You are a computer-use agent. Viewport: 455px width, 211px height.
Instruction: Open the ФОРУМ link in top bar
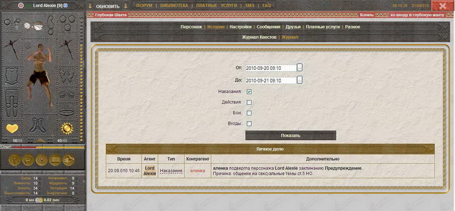(x=144, y=6)
